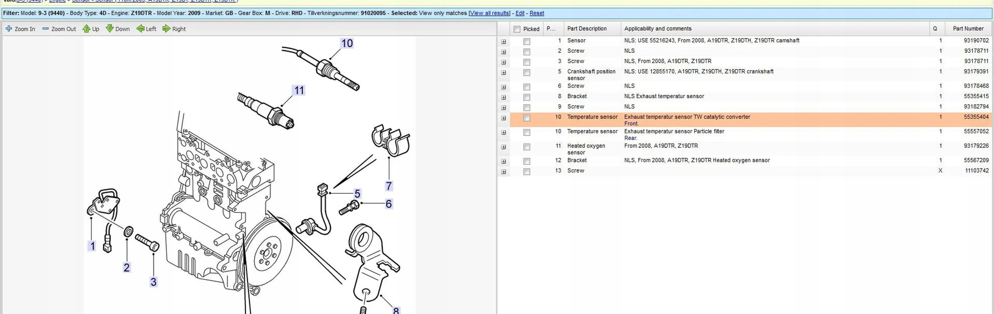Click part number 55557052
The image size is (994, 314).
976,131
